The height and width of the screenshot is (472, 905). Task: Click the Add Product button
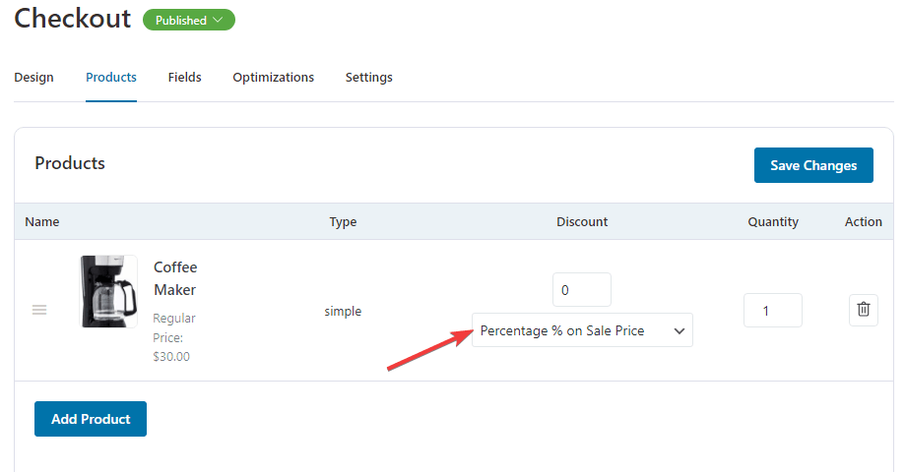91,419
